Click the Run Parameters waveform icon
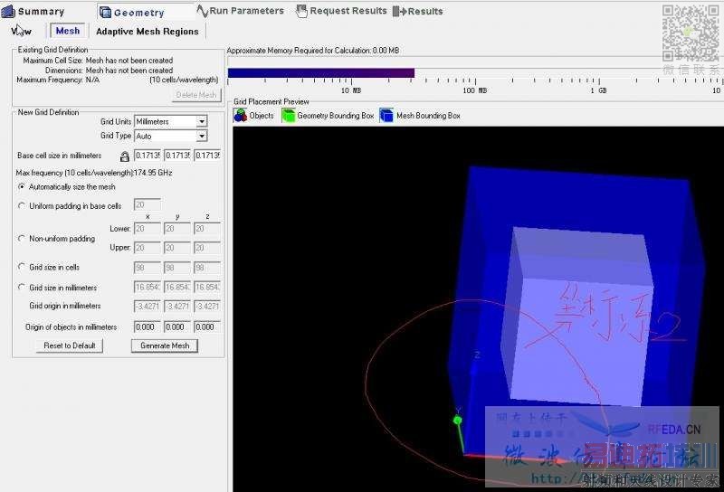The image size is (724, 492). 203,11
